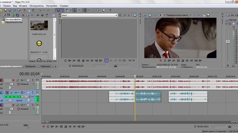Click Pause in the video preview transport

click(178, 61)
